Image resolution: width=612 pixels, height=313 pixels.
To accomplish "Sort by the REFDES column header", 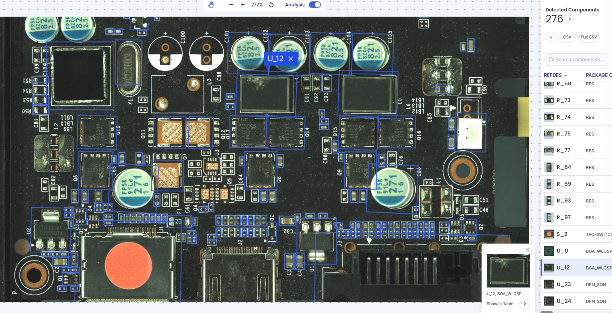I will (553, 75).
